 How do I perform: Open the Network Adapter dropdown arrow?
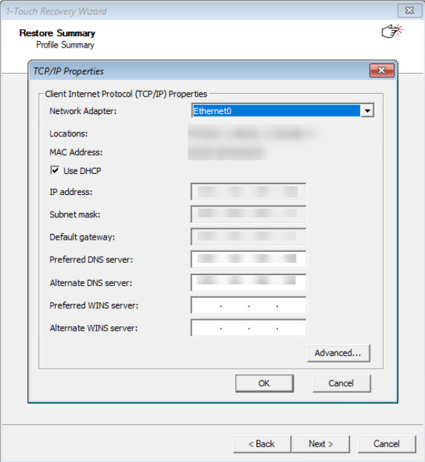click(367, 110)
